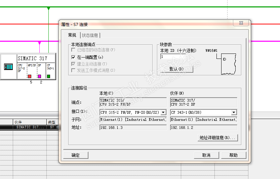
Task: Click the 伙伴 column header in connection table
Action: pyautogui.click(x=30, y=122)
